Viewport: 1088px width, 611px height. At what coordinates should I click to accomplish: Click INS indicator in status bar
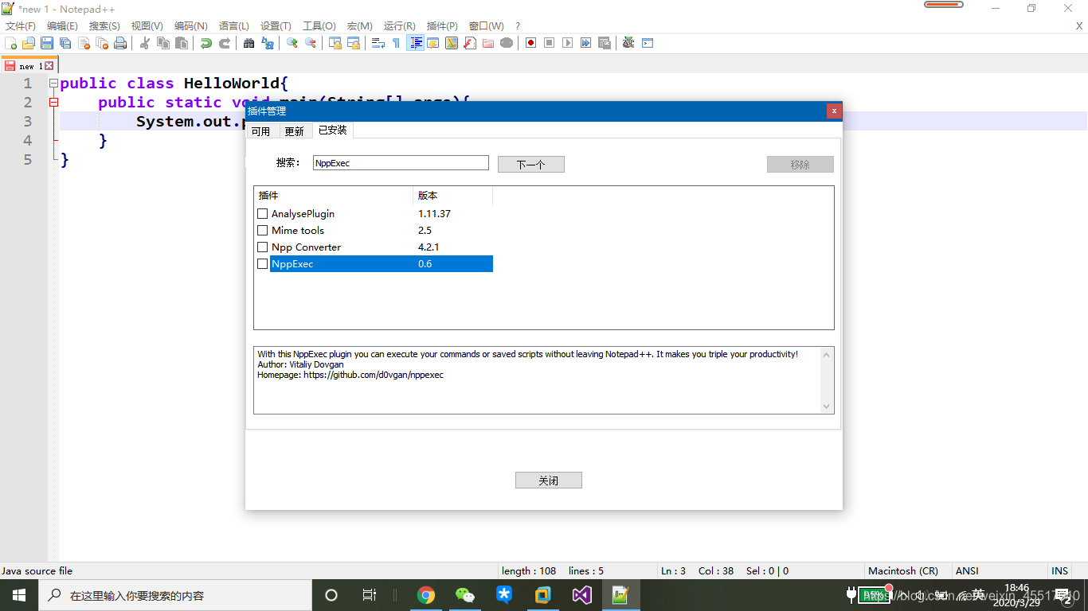[x=1060, y=571]
